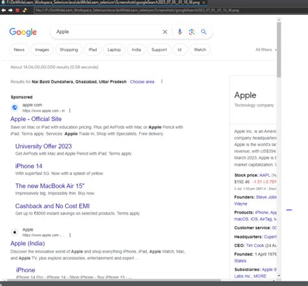Open the iPhone sitelink under Apple (India)
Image resolution: width=308 pixels, height=286 pixels.
[x=25, y=270]
